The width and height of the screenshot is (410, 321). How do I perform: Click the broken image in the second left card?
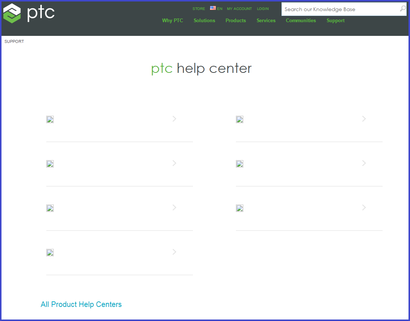click(50, 164)
